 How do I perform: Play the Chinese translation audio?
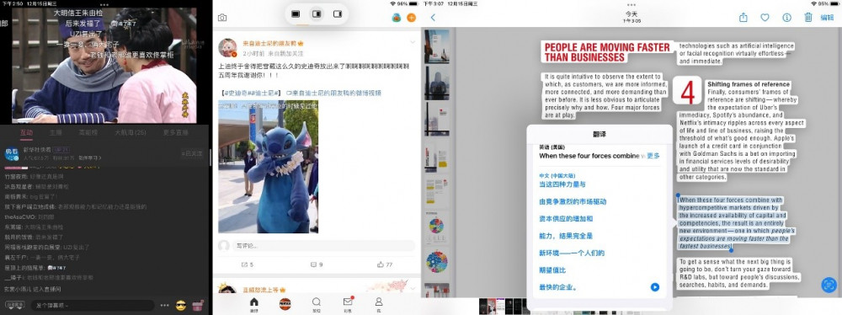654,287
